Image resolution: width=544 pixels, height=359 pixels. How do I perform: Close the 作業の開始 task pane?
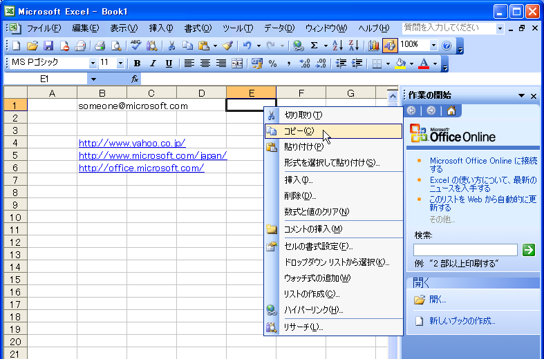pos(534,96)
